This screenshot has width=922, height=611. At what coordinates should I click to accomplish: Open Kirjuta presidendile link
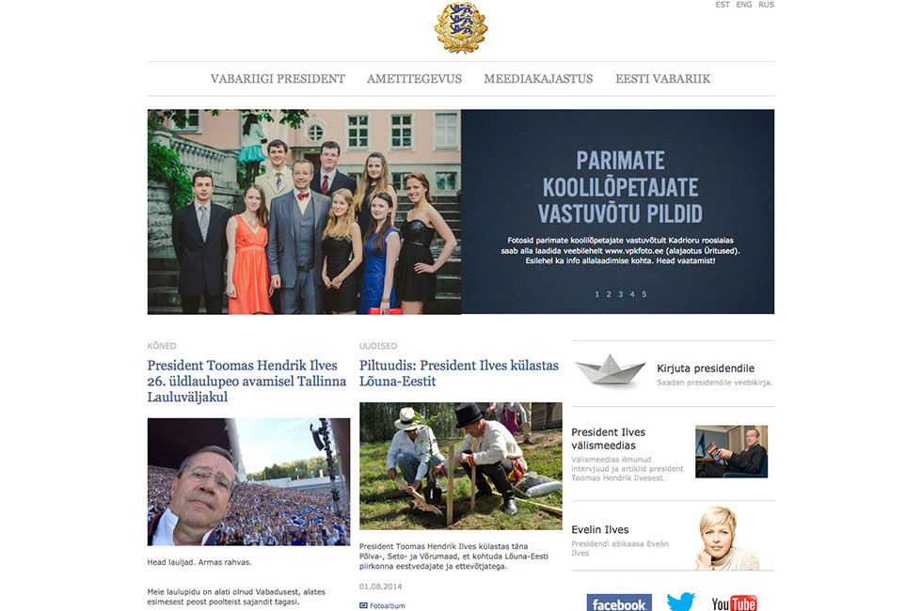(706, 368)
